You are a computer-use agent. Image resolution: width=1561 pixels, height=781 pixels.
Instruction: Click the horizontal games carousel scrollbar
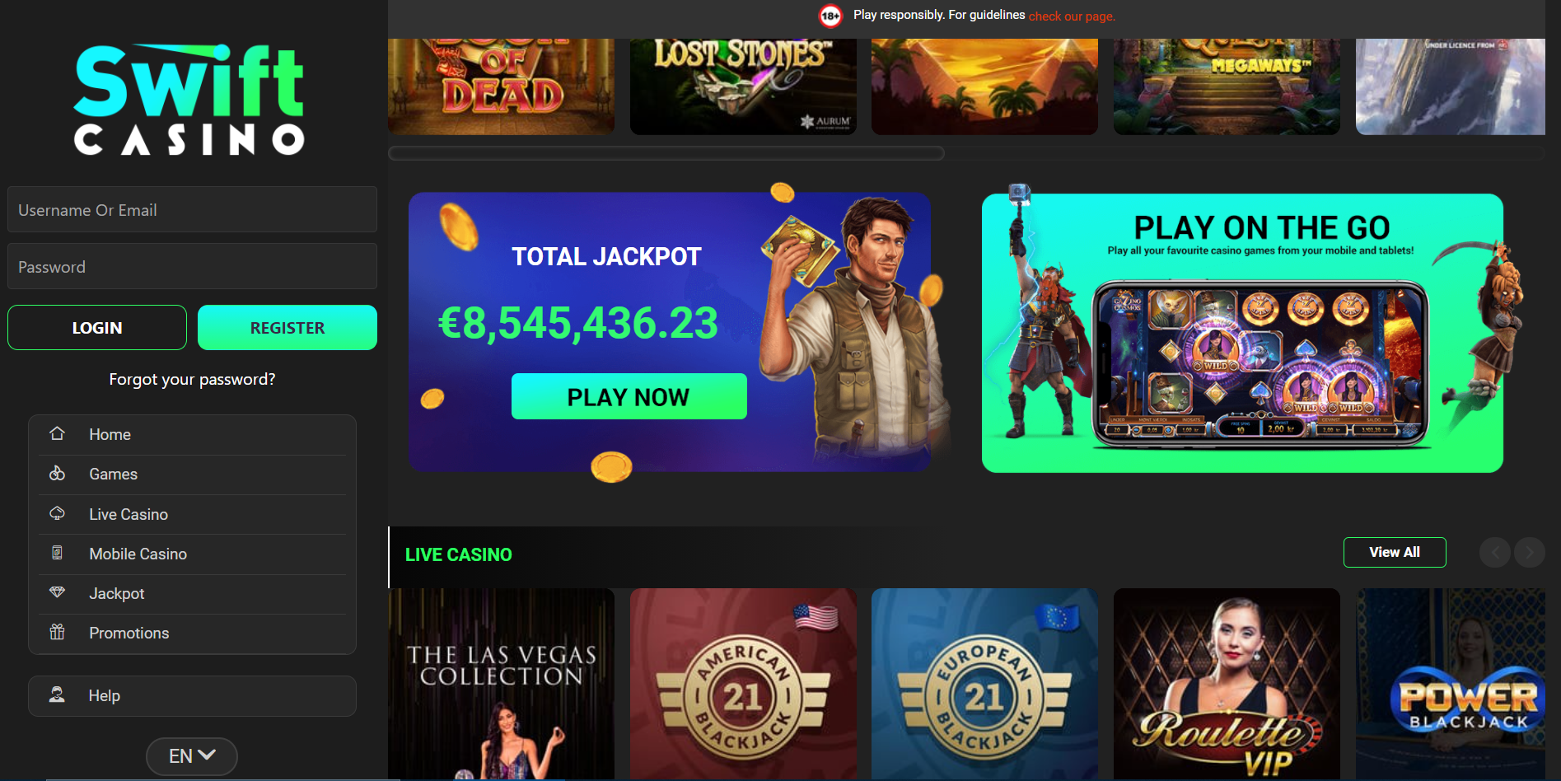click(x=666, y=153)
